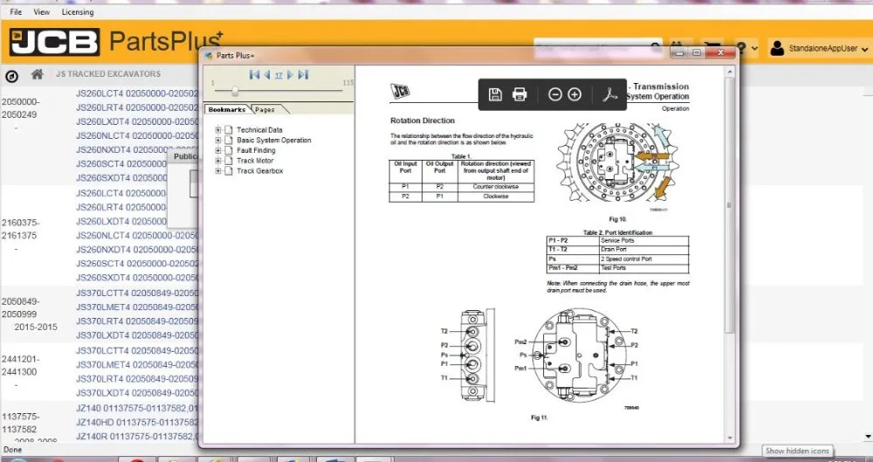Expand the Track Gearbox bookmark
Screen dimensions: 873x462
pyautogui.click(x=218, y=171)
